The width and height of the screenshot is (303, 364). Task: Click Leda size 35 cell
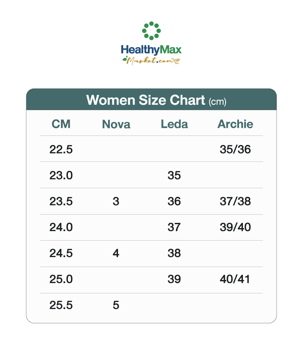click(x=174, y=175)
